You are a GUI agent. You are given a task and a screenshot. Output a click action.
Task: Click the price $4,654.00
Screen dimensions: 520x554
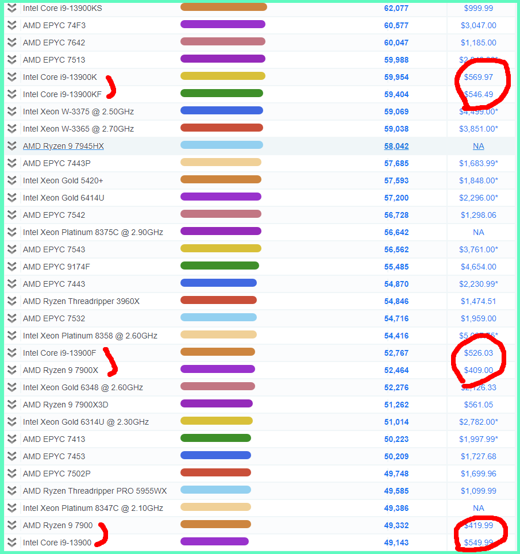point(478,267)
